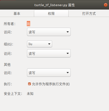
Task: Click the 允许作为程序执行文件(E) label text
Action: [51, 84]
